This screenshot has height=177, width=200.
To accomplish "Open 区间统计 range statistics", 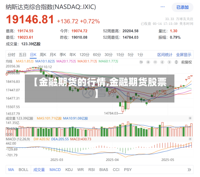I will coord(165,54).
